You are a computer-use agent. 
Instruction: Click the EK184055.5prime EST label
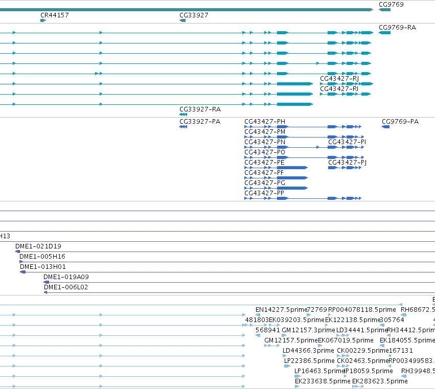point(407,341)
